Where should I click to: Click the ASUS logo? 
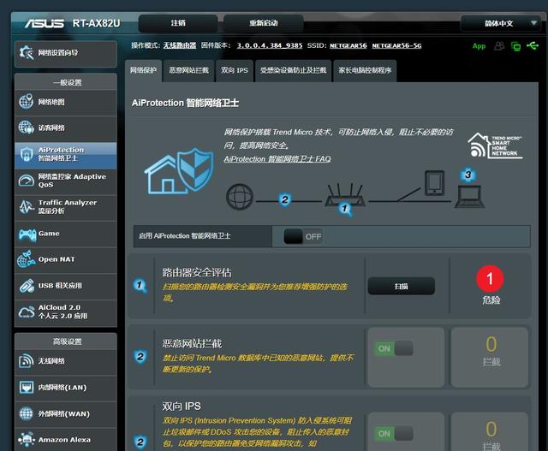[45, 23]
